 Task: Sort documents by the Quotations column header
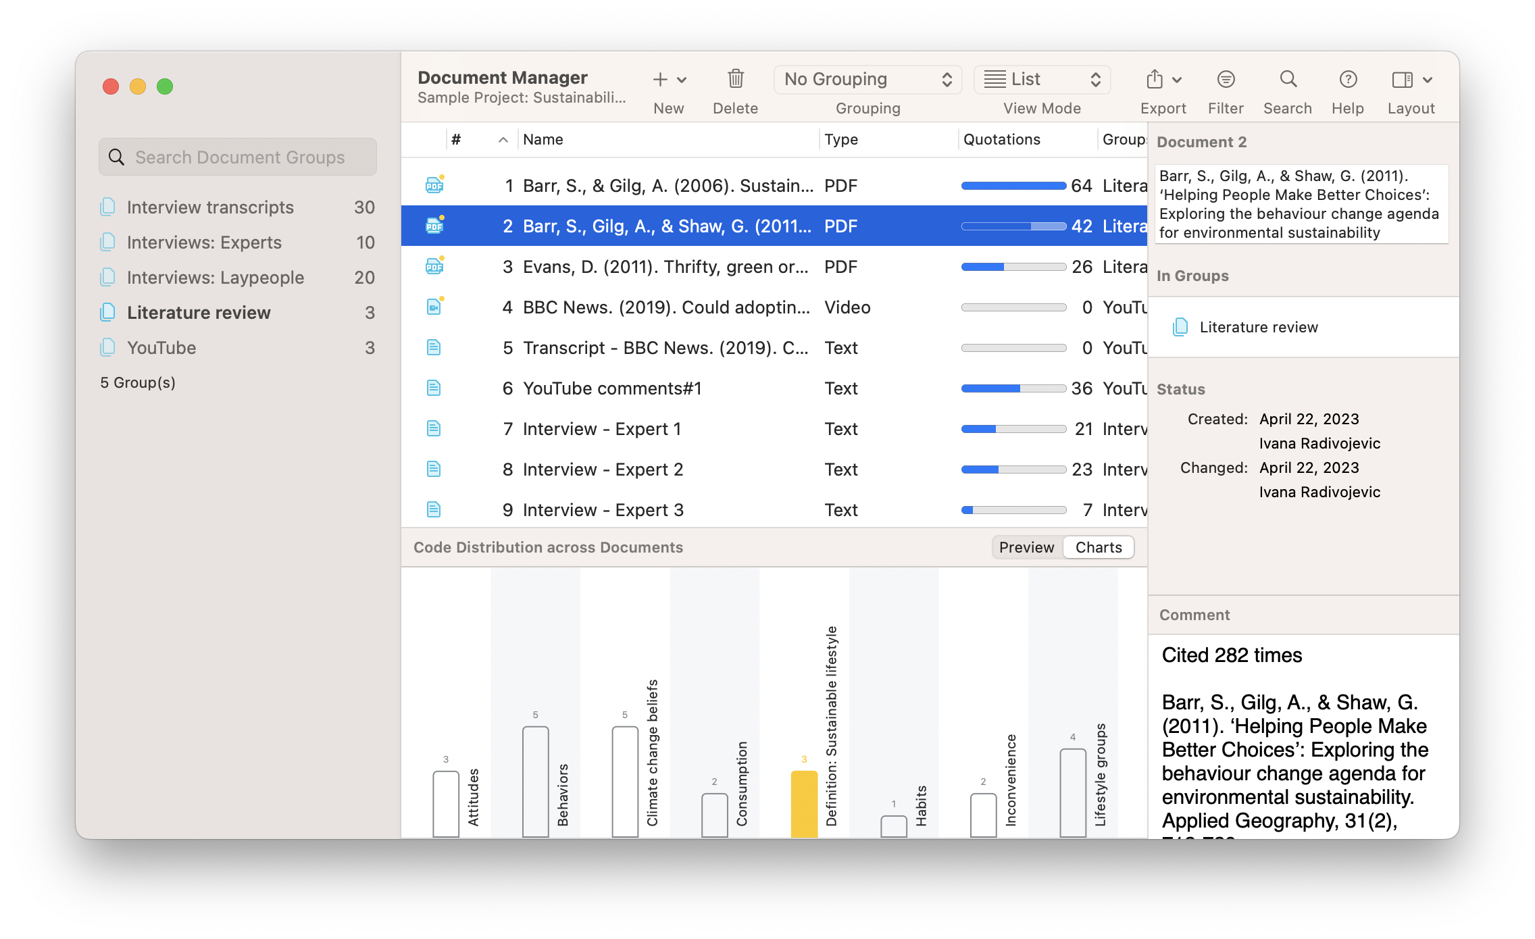point(1001,139)
